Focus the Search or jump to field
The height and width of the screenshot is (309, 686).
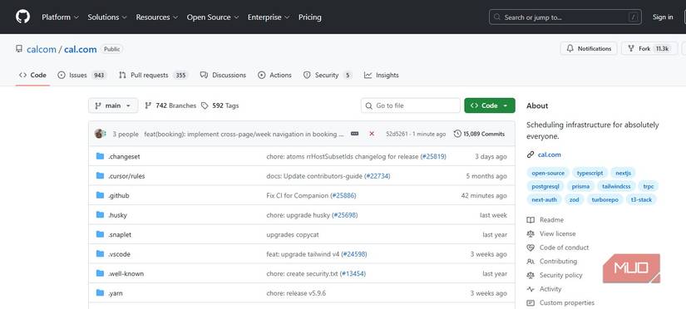pos(565,17)
